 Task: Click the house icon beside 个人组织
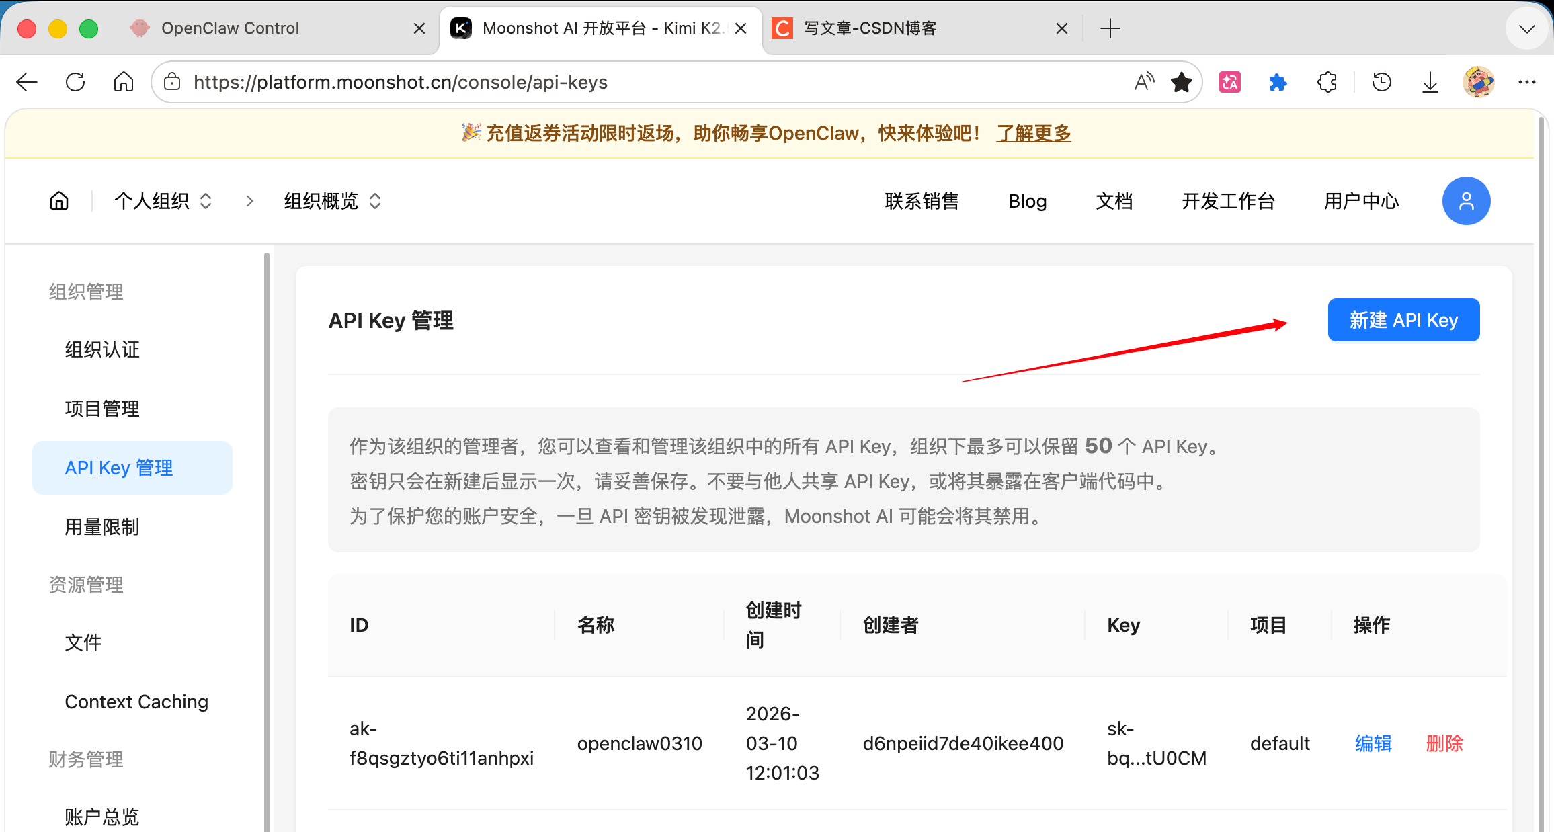point(58,200)
